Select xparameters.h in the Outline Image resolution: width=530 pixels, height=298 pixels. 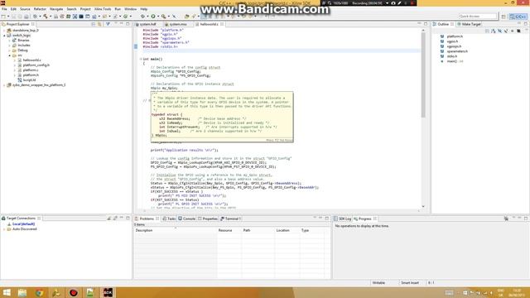457,51
